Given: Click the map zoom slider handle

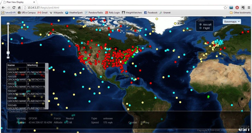Looking at the screenshot, I should [x=8, y=53].
